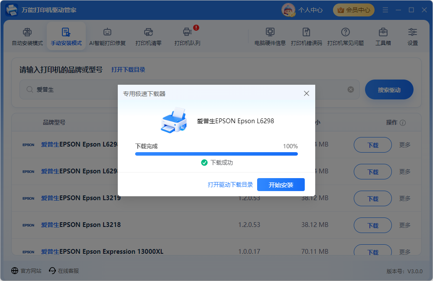Click 打开驱动下载目录 link
This screenshot has height=281, width=433.
click(x=230, y=185)
